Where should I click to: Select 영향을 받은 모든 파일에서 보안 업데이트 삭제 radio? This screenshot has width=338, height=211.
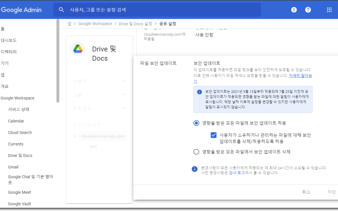click(x=196, y=152)
